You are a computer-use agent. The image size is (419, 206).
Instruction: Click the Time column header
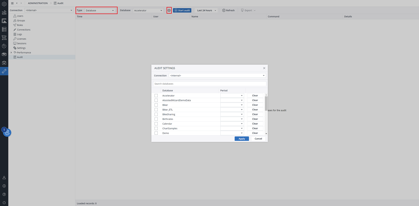point(113,17)
